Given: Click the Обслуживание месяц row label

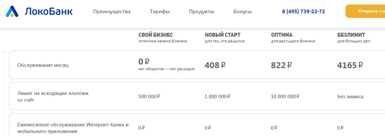Looking at the screenshot, I should (x=43, y=66).
